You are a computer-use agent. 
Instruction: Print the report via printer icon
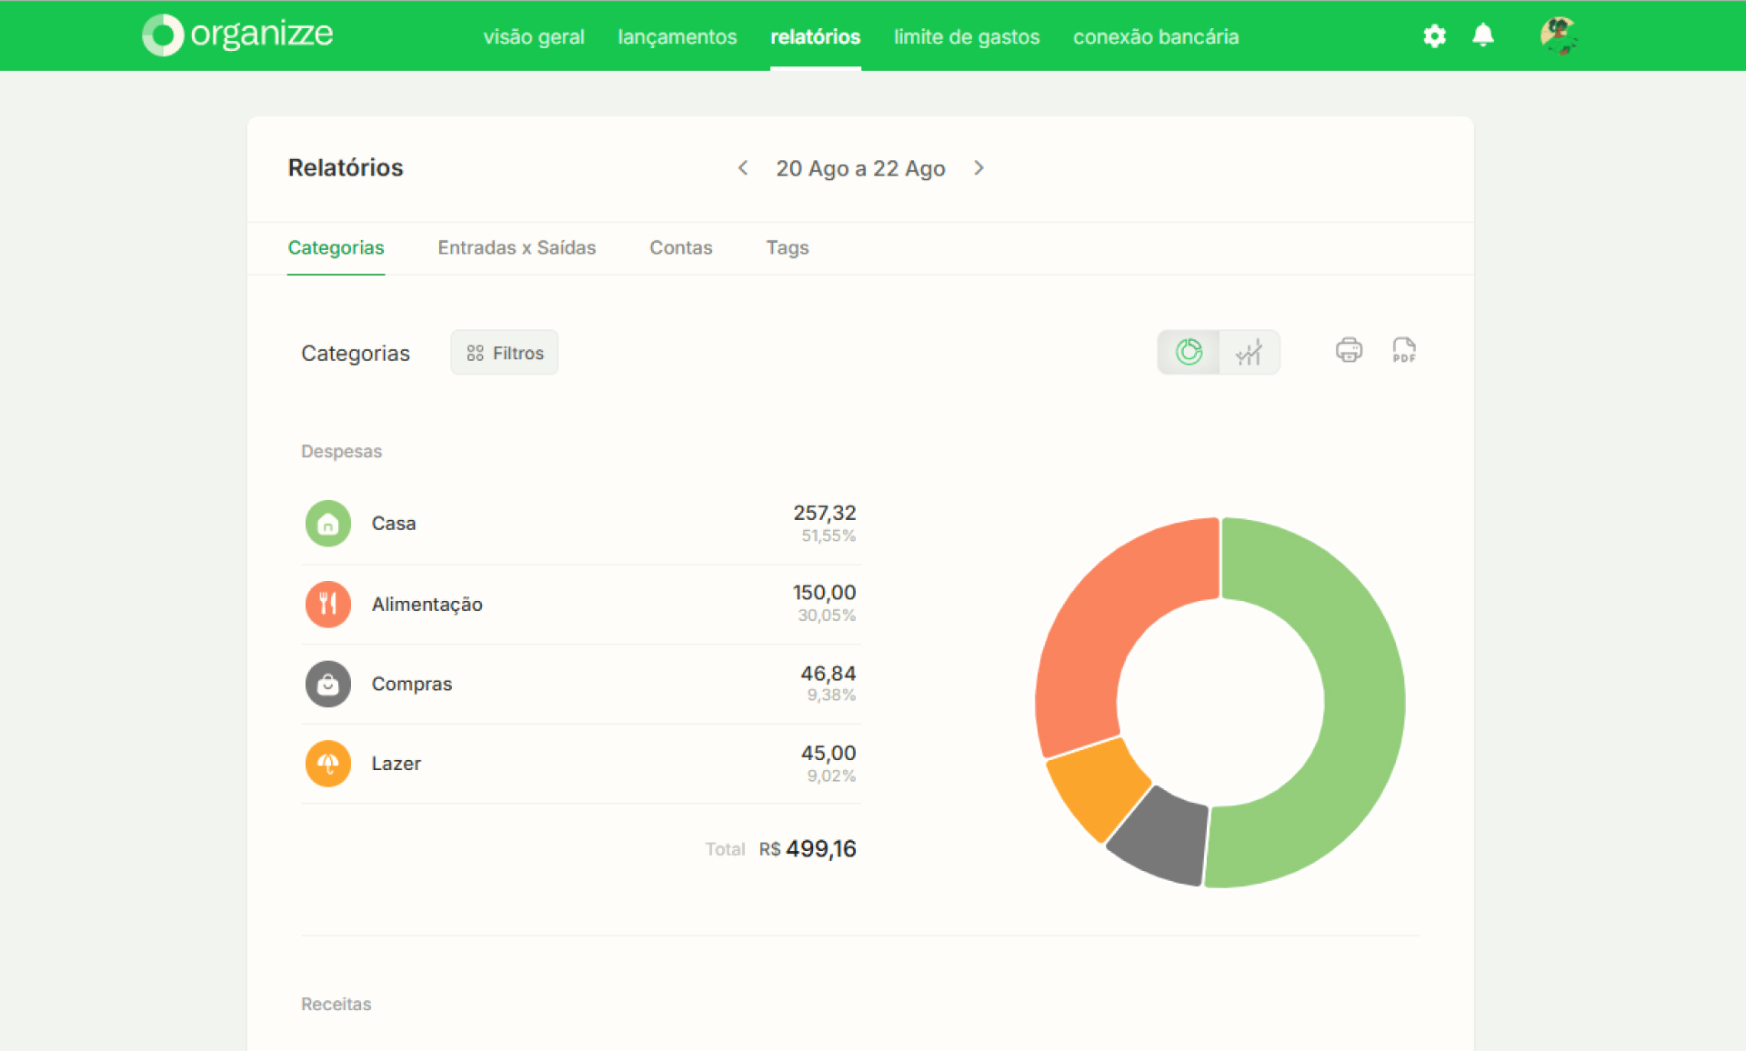pos(1349,350)
